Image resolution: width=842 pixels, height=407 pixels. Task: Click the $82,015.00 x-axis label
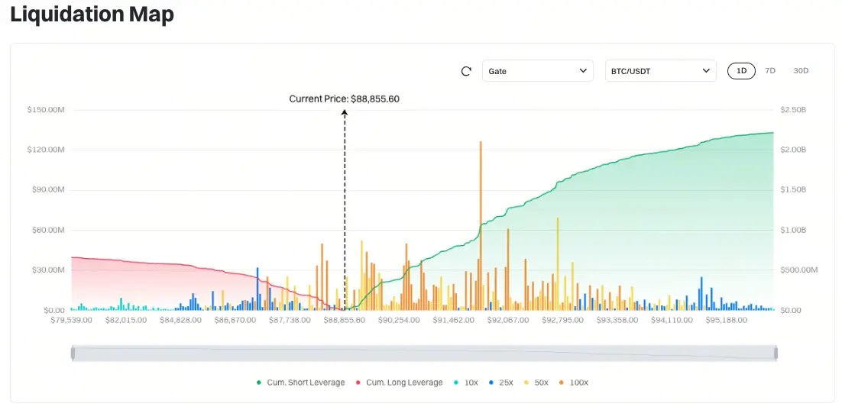pos(125,321)
